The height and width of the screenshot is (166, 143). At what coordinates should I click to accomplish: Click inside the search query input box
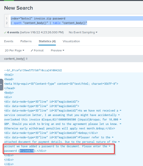76,21
